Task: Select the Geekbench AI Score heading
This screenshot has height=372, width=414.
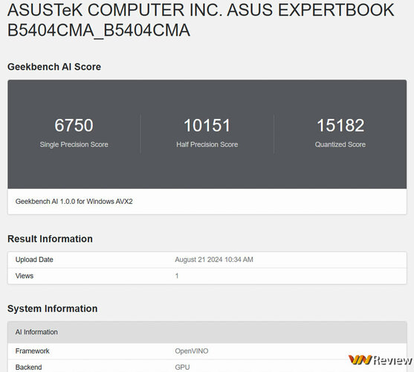Action: point(54,67)
